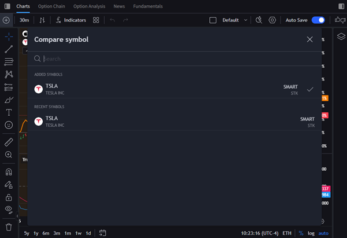The width and height of the screenshot is (347, 238).
Task: Switch to the Option Chain tab
Action: pos(51,6)
